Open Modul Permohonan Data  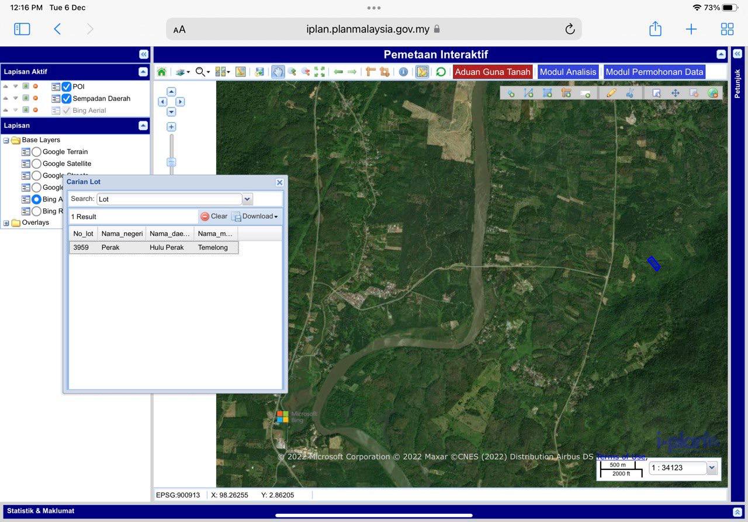tap(654, 72)
